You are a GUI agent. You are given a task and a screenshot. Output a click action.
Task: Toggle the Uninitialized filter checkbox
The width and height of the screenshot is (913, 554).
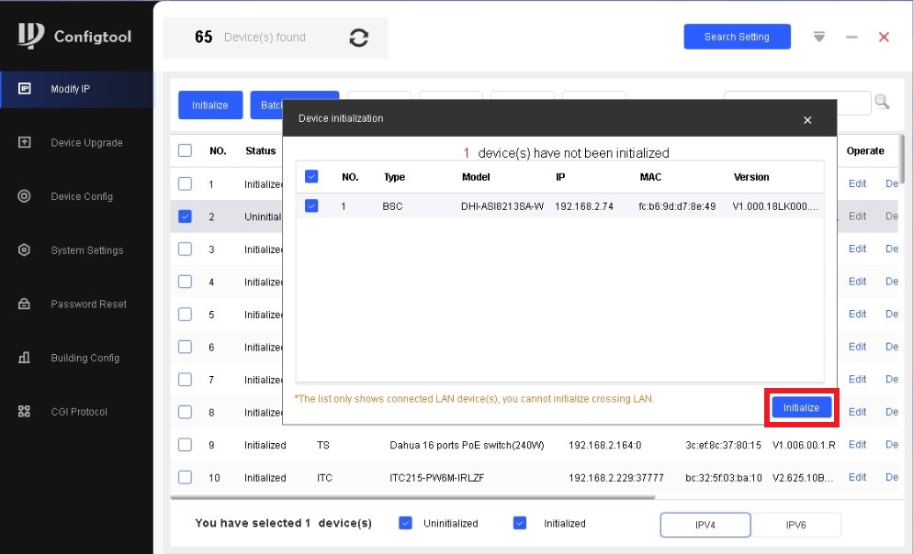(x=405, y=523)
